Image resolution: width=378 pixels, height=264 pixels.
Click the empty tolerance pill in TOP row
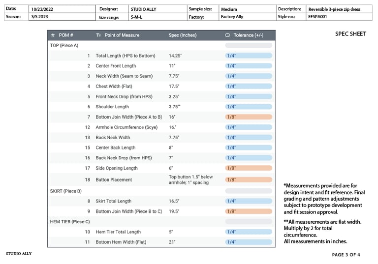[x=249, y=45]
